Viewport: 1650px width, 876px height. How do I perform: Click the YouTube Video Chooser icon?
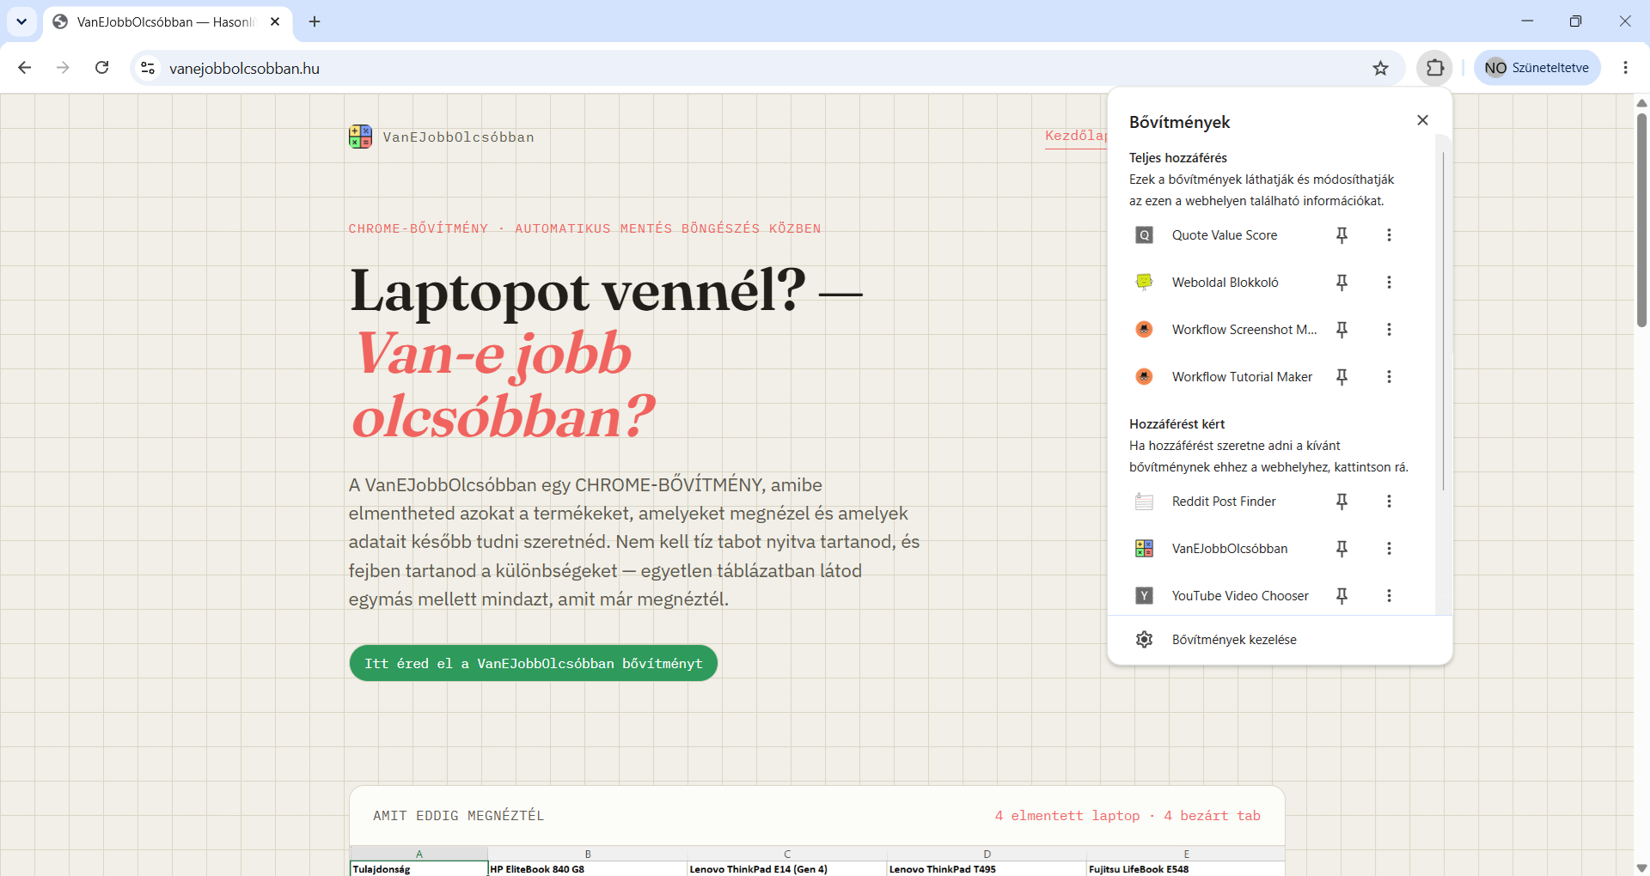1144,596
